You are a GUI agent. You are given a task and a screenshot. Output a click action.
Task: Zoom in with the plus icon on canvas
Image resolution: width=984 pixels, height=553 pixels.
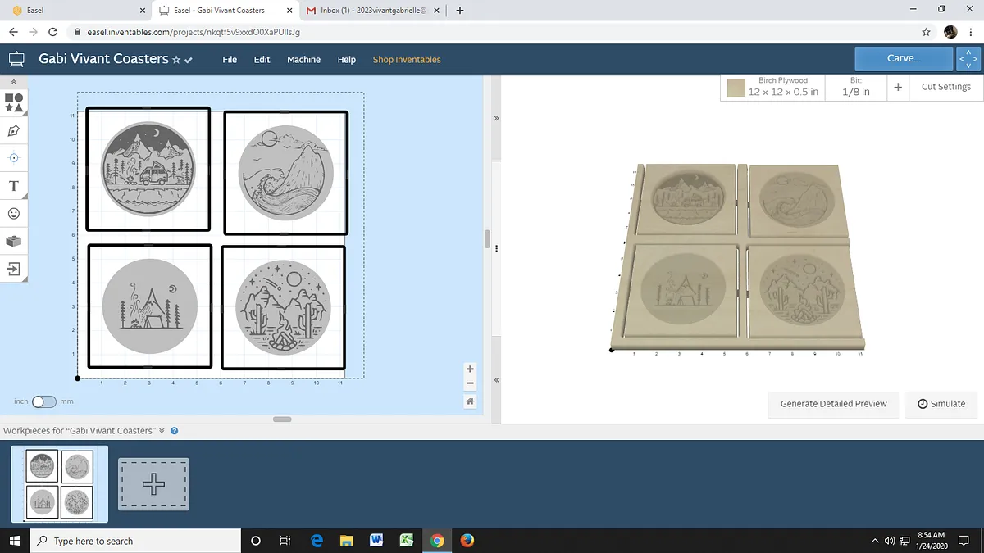click(470, 369)
